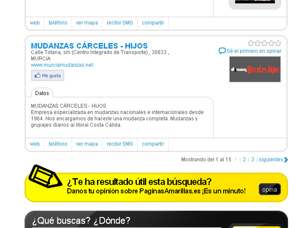Screen dimensions: 305x228
Task: Click the speech bubble opinion icon
Action: click(222, 51)
